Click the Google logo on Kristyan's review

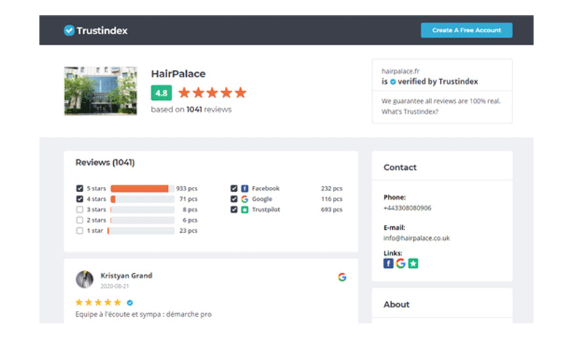coord(342,277)
